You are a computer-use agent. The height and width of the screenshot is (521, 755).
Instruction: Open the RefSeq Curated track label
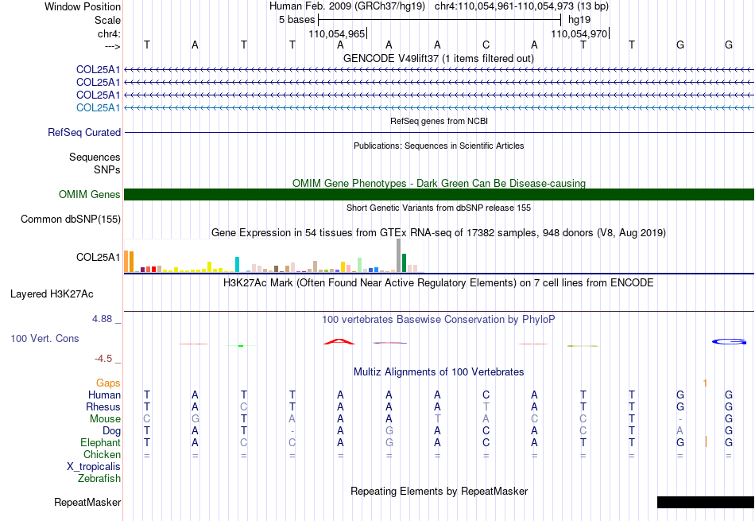pos(84,132)
